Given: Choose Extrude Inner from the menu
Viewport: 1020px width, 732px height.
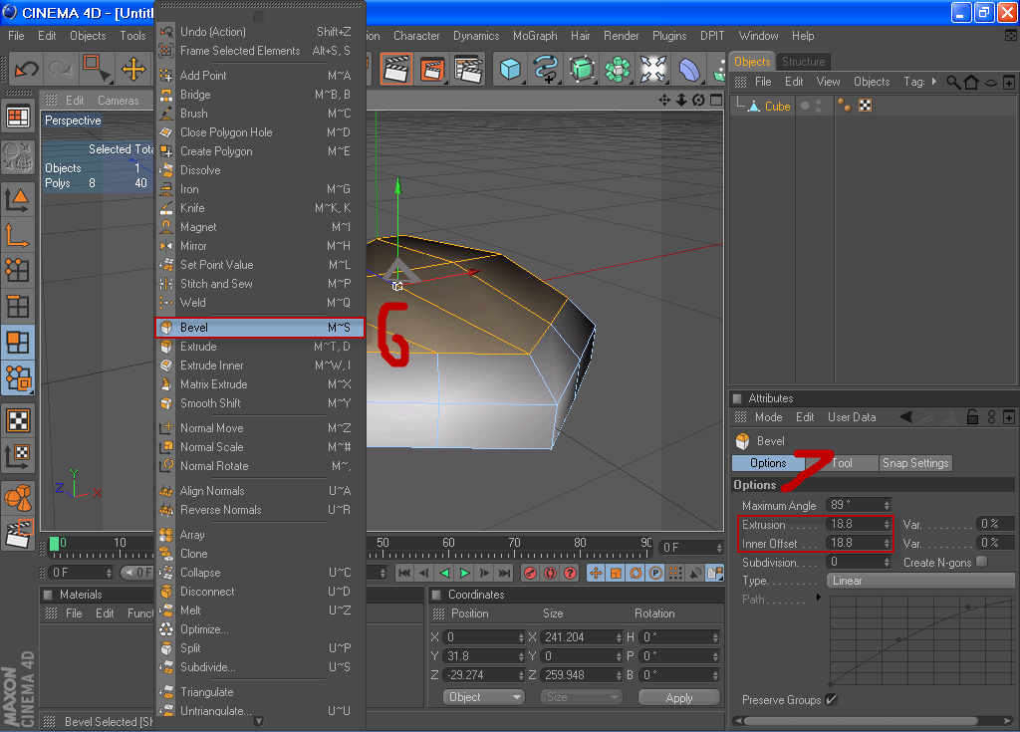Looking at the screenshot, I should pyautogui.click(x=260, y=366).
